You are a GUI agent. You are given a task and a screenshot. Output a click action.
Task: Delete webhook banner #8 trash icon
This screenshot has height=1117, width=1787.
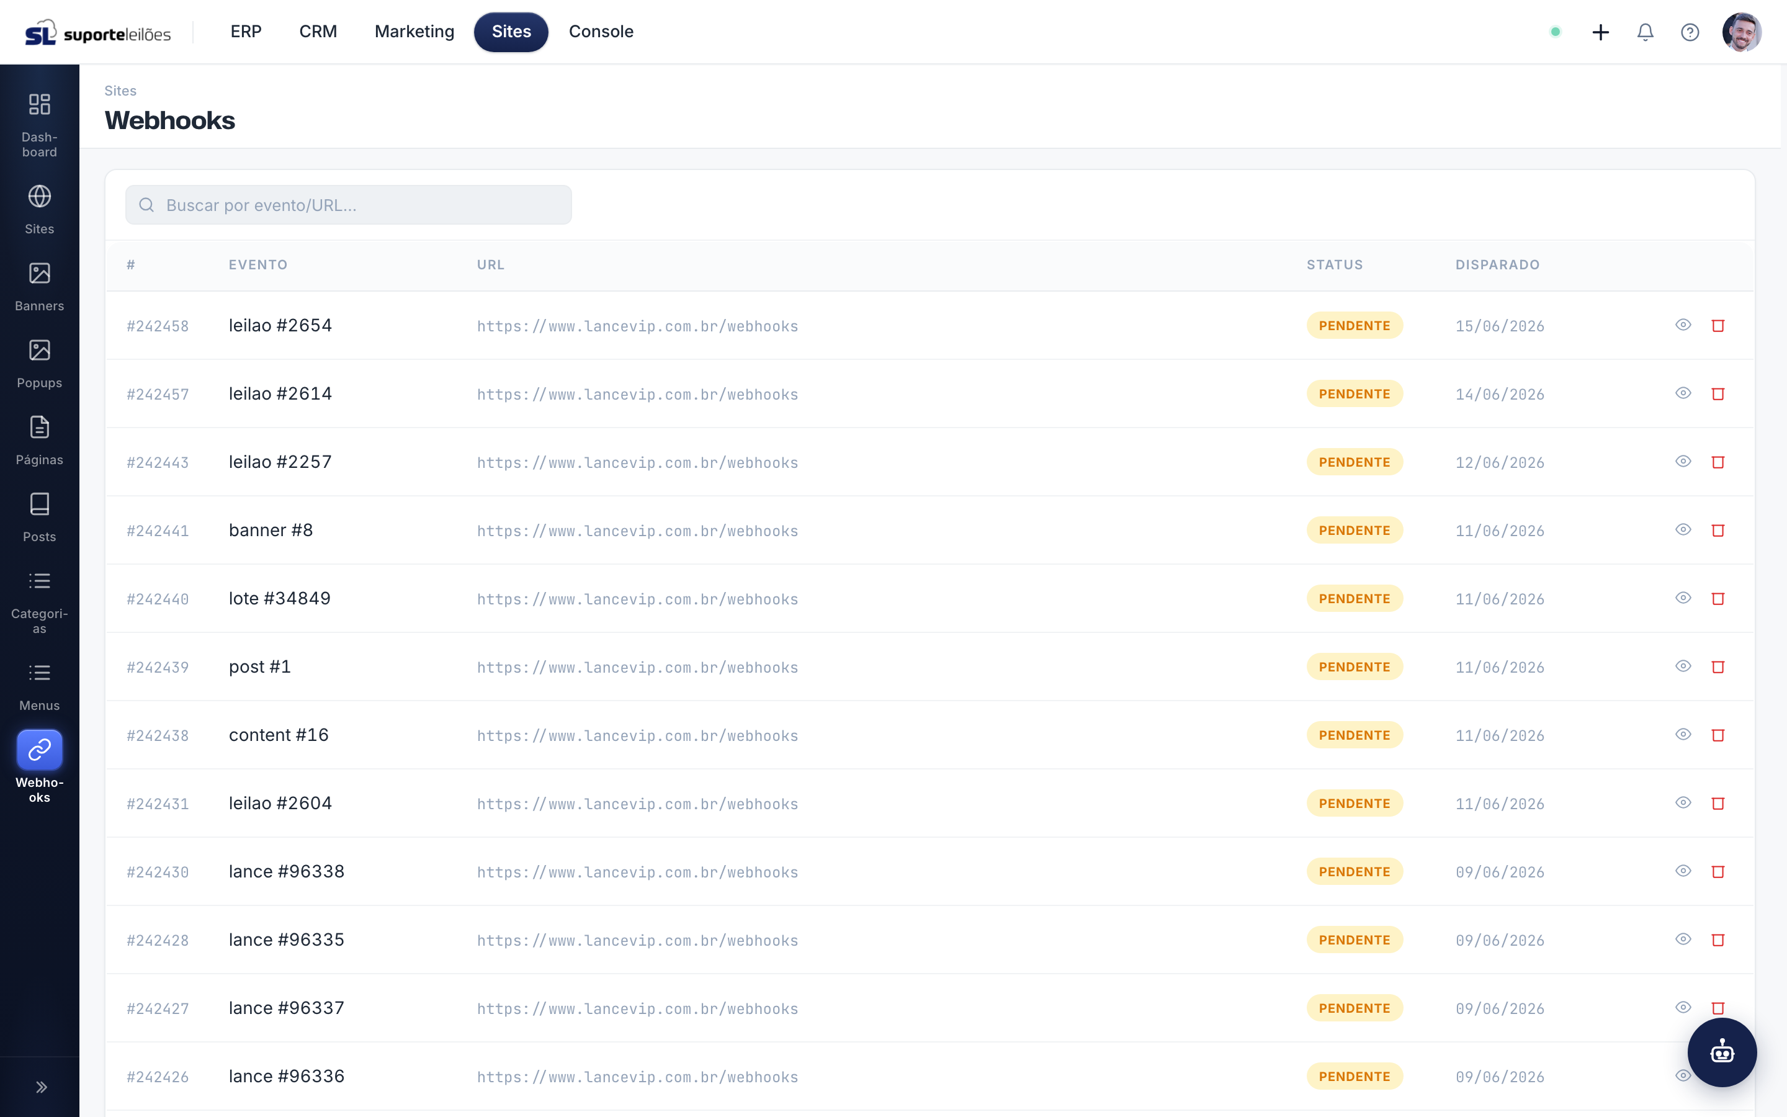coord(1718,531)
